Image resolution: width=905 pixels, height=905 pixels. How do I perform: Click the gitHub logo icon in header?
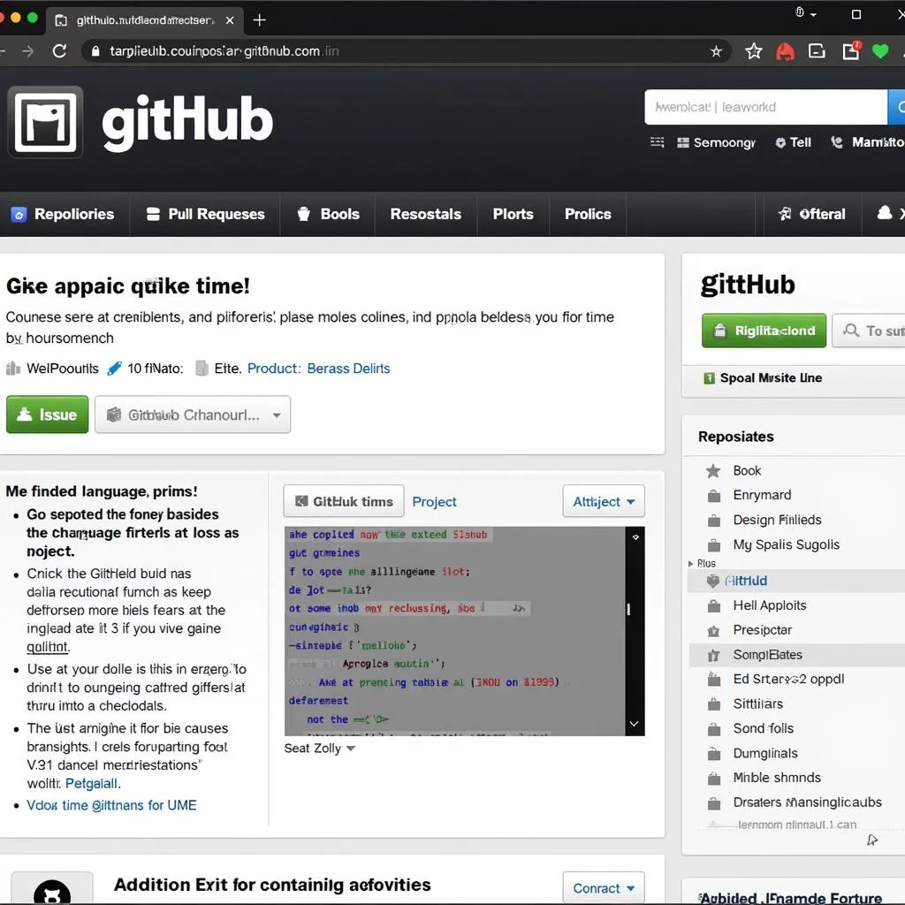coord(46,122)
